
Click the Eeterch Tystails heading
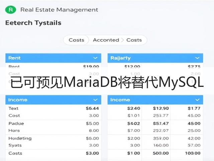click(x=33, y=23)
